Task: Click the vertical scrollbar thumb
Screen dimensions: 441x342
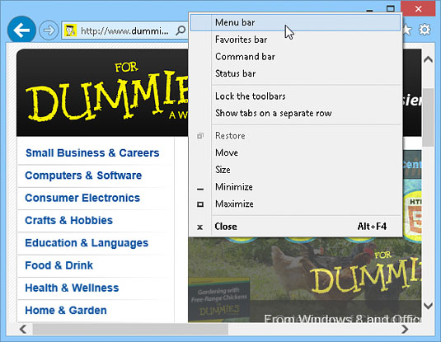Action: (x=428, y=117)
